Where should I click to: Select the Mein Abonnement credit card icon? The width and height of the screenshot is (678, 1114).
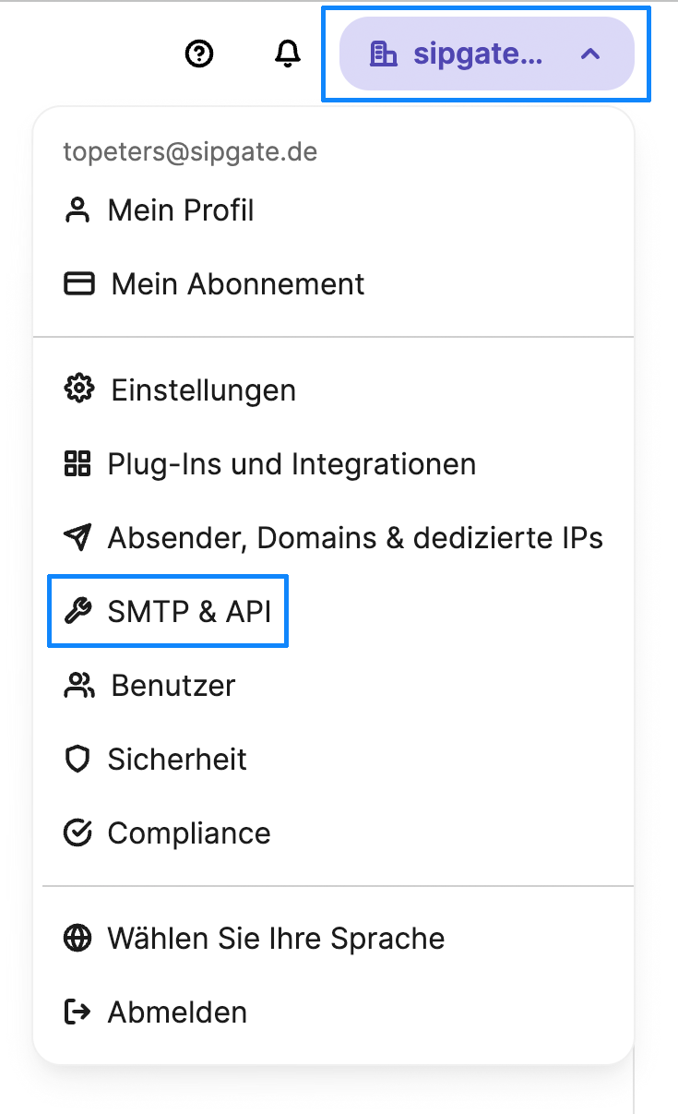(80, 283)
